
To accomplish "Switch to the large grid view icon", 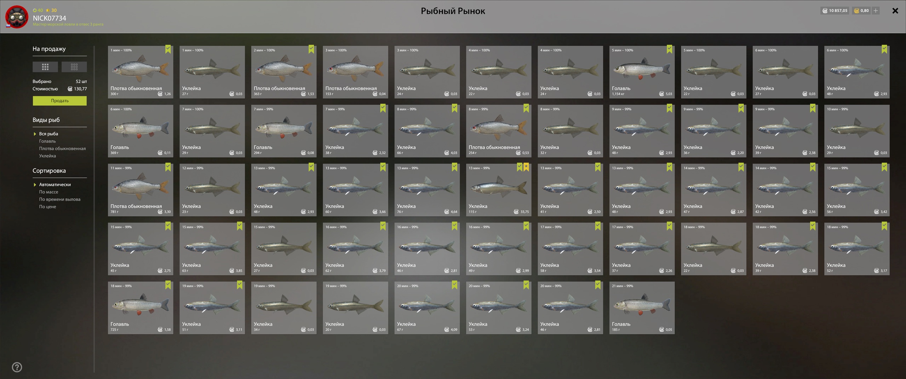I will click(x=45, y=67).
